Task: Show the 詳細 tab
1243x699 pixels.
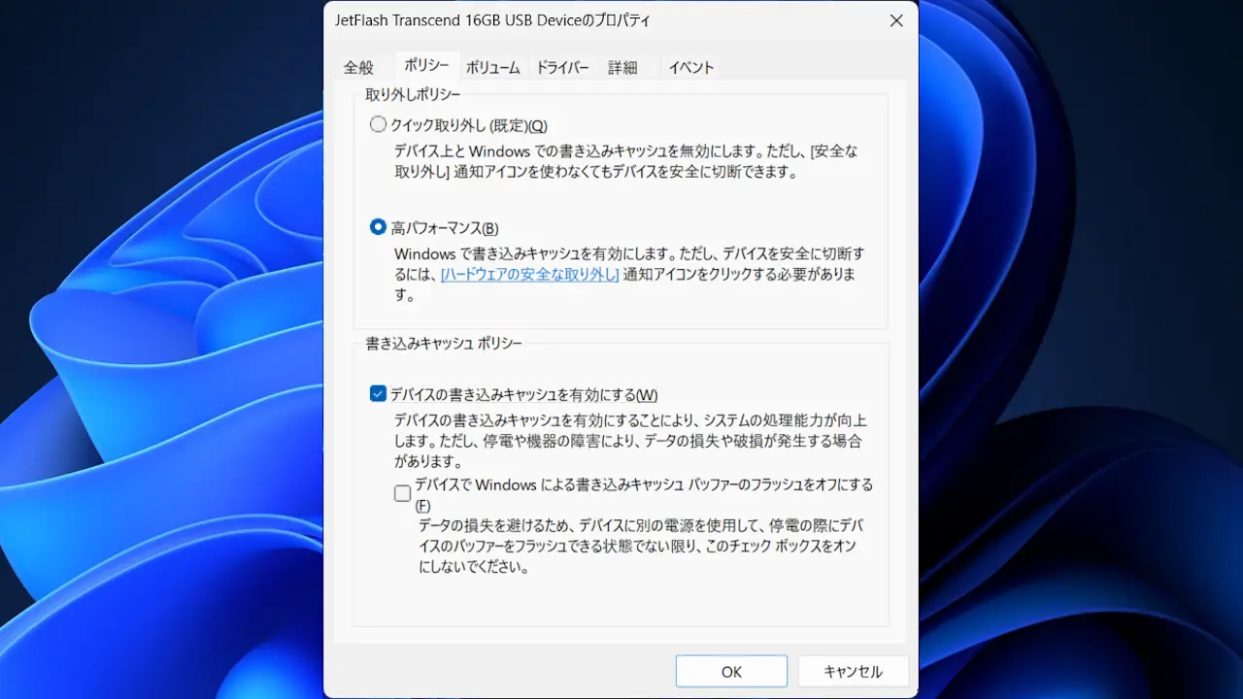Action: tap(622, 68)
